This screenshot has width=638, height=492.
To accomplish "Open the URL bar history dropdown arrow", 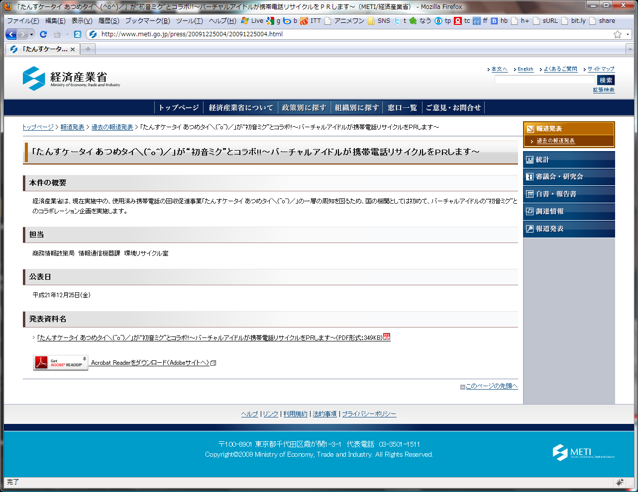I will (628, 34).
